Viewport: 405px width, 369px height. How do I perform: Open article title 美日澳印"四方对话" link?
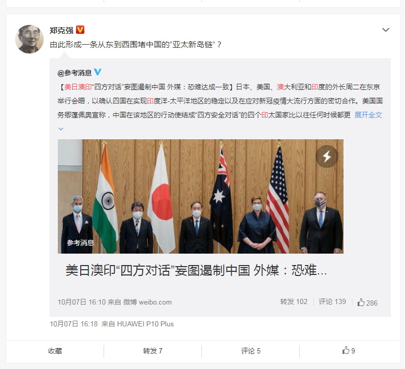tap(196, 270)
